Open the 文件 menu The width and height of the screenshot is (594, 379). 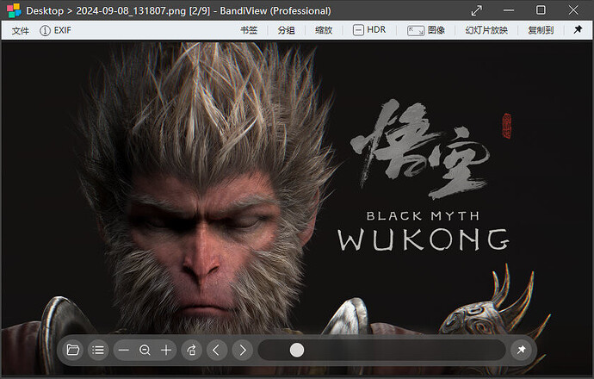click(20, 29)
